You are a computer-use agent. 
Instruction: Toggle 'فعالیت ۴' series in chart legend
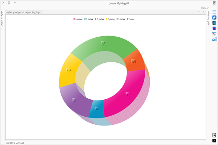pyautogui.click(x=89, y=19)
